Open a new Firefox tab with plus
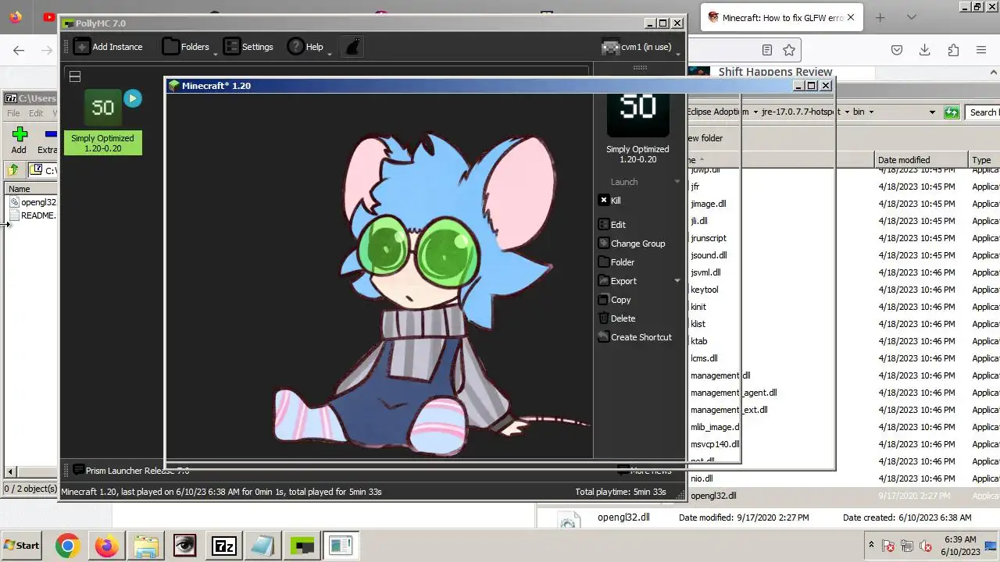 [x=880, y=17]
